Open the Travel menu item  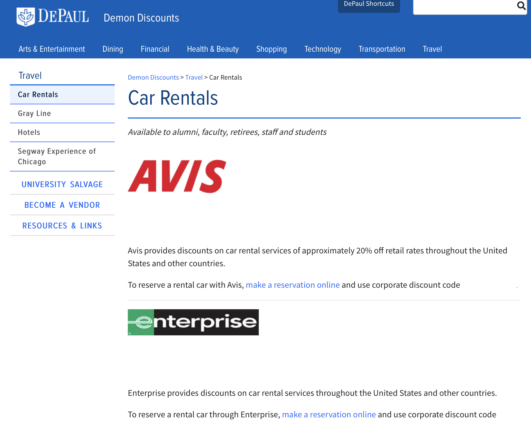[432, 49]
